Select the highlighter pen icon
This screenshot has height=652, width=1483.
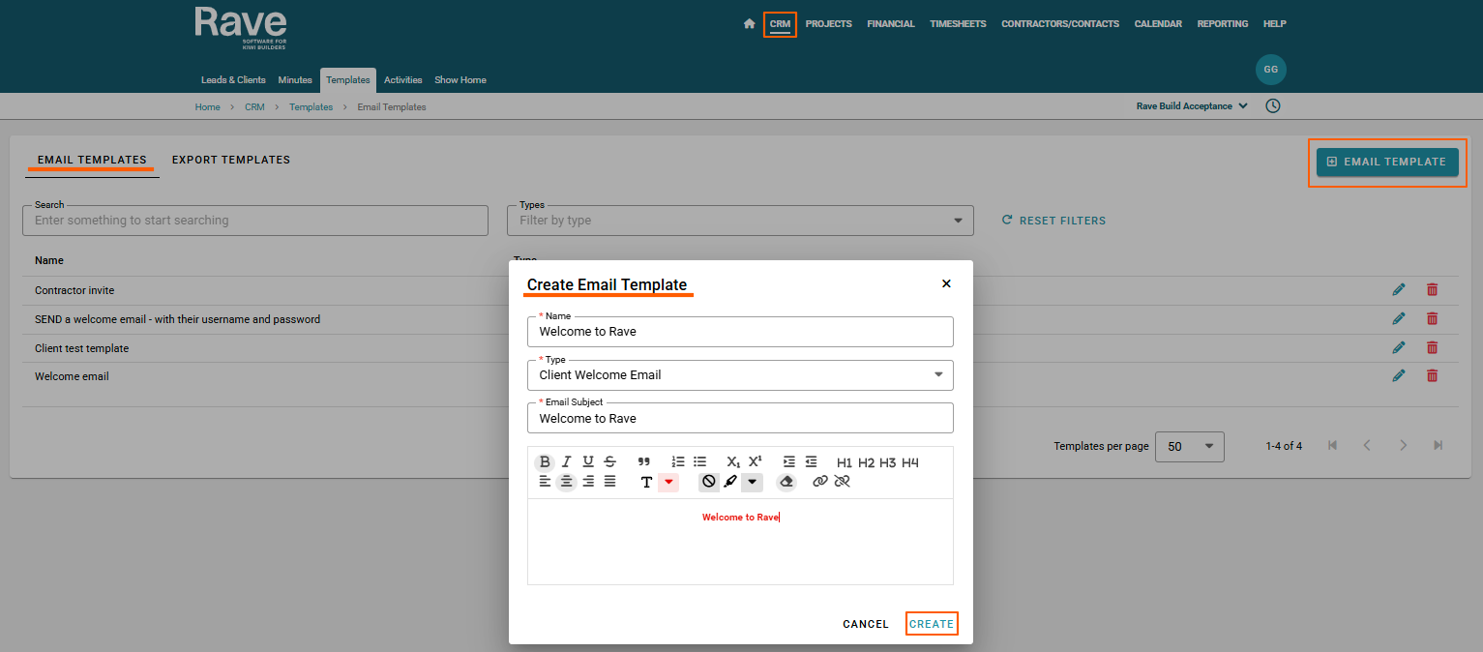(730, 482)
